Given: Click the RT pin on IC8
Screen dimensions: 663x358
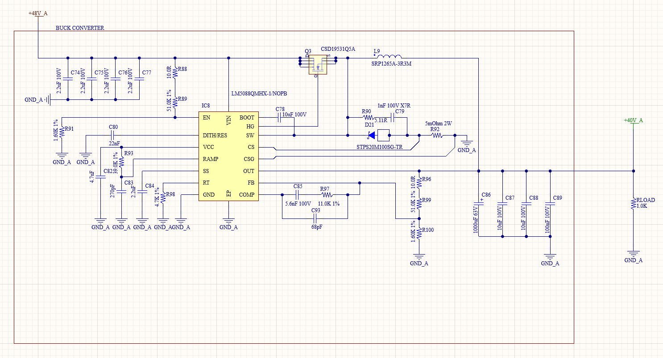Looking at the screenshot, I should (x=207, y=183).
